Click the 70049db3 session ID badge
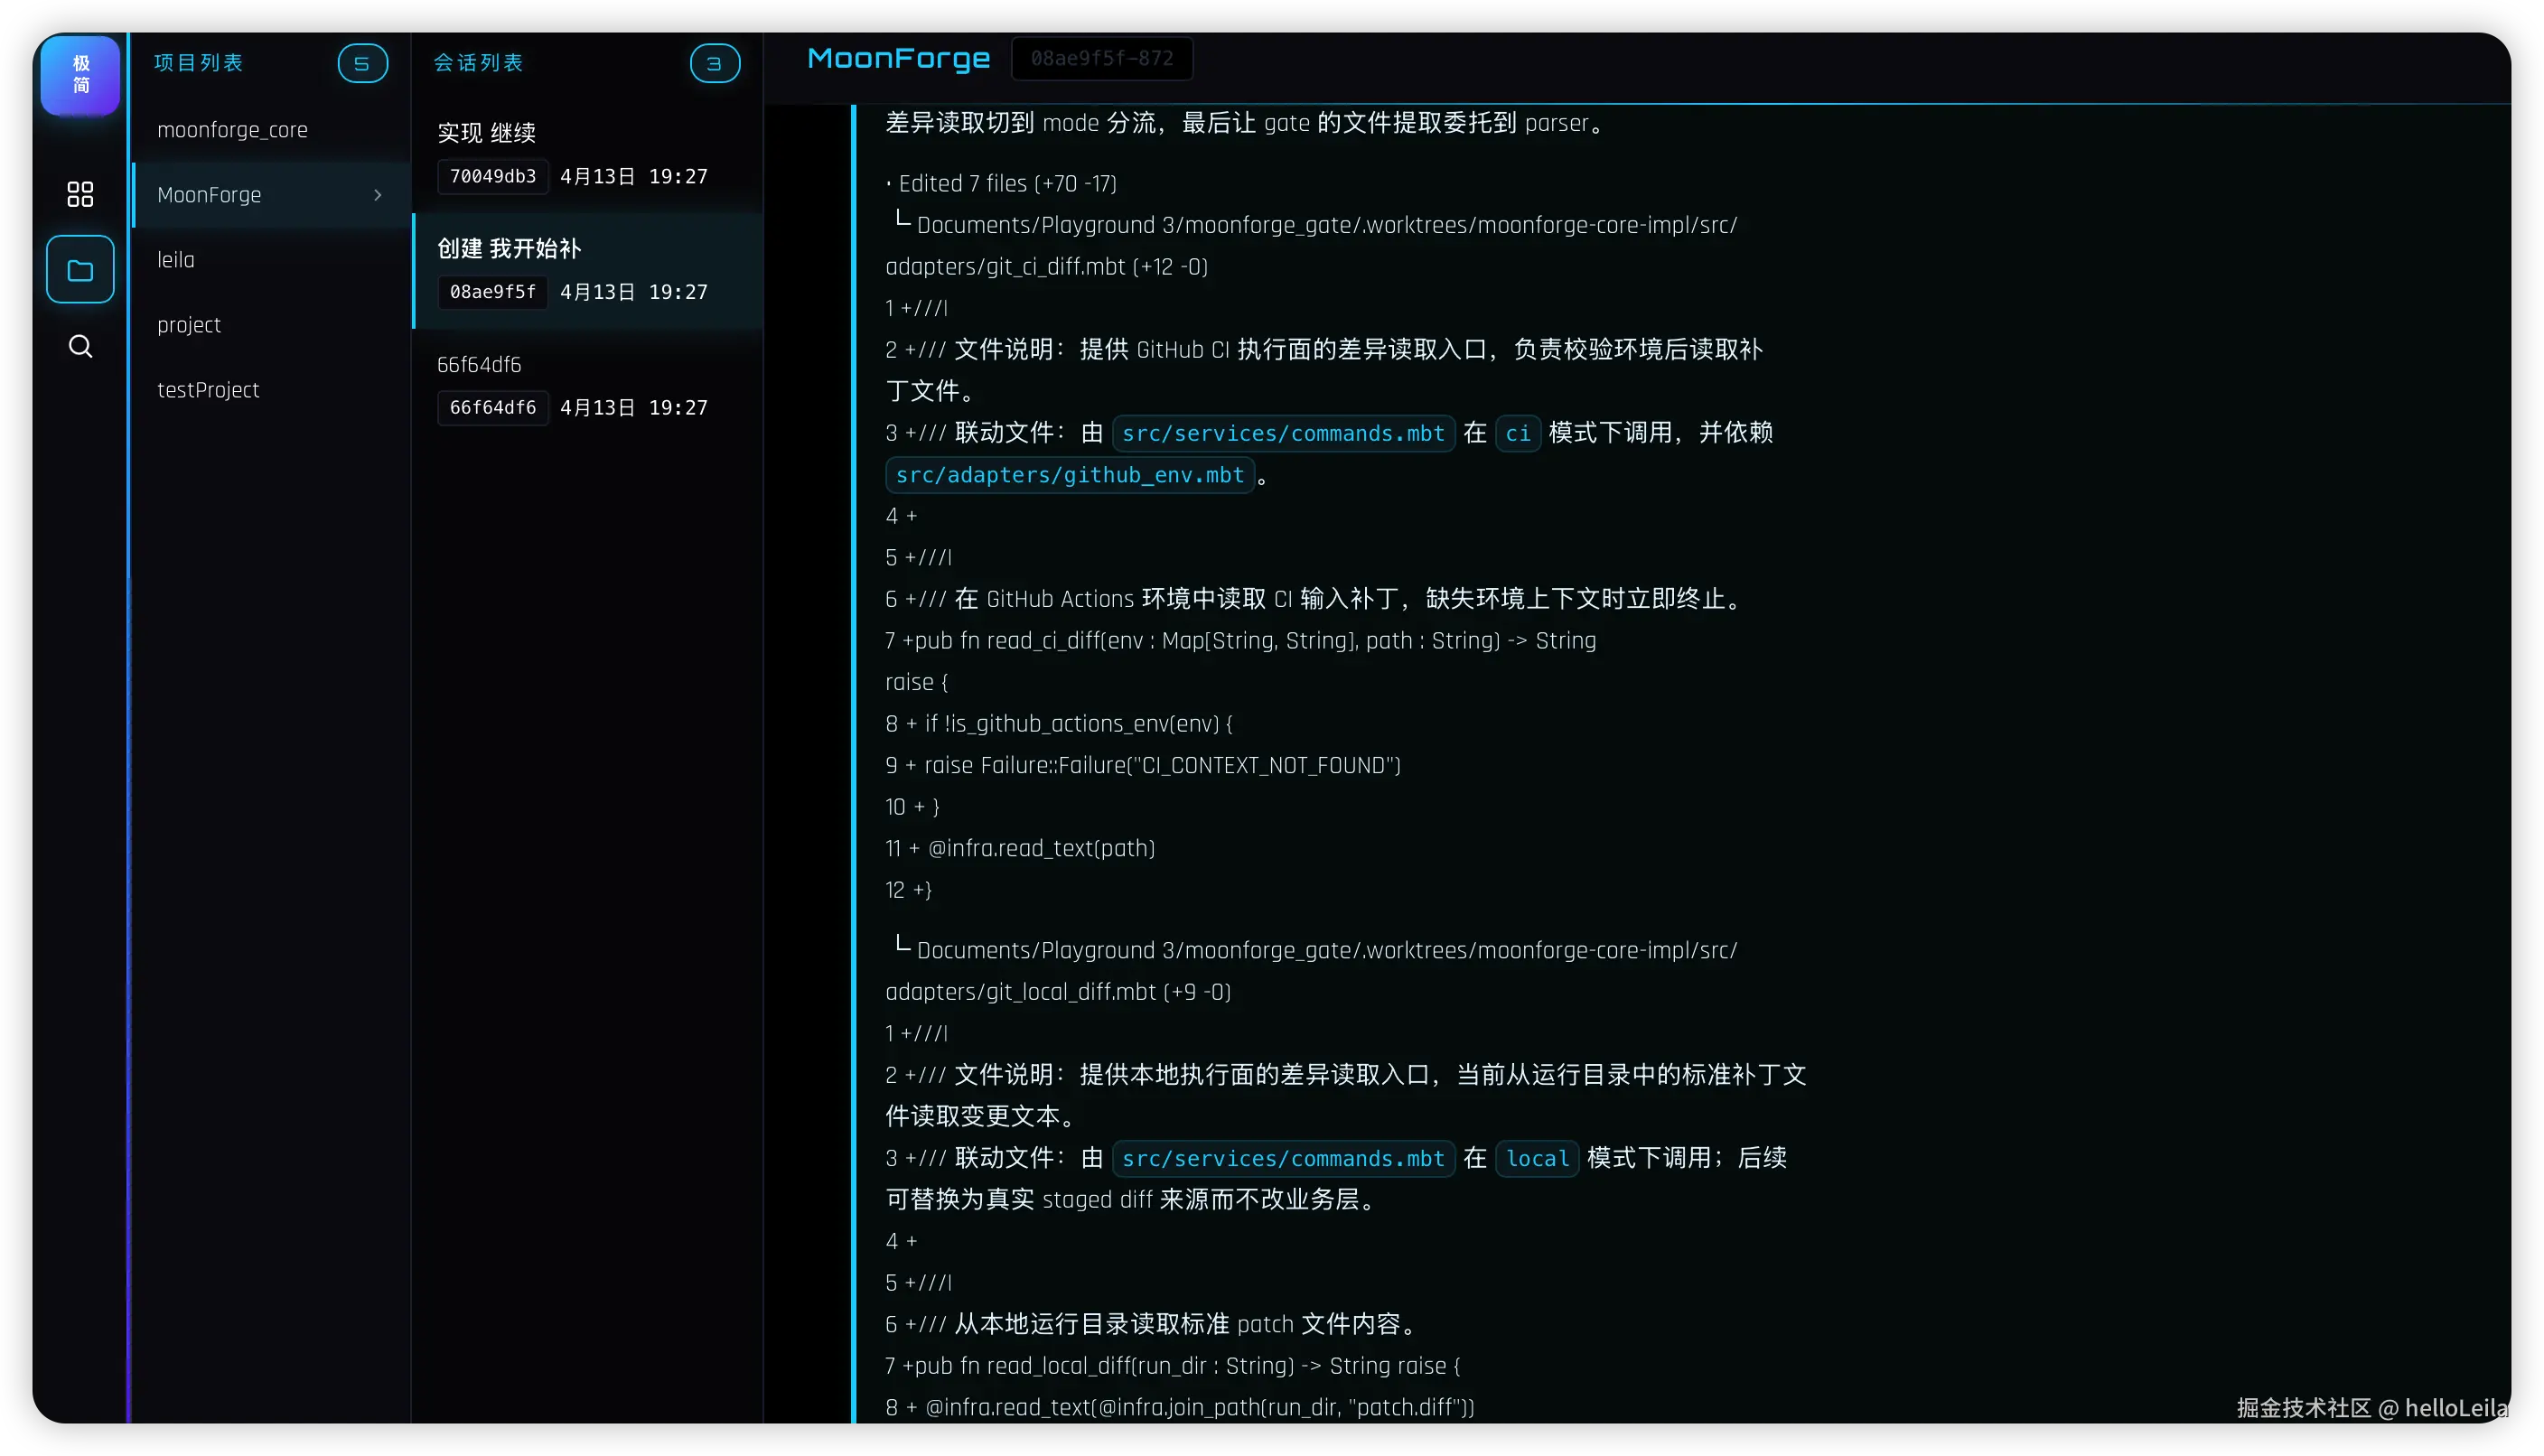Screen dimensions: 2544x1456 pyautogui.click(x=493, y=177)
